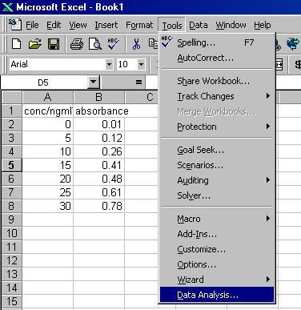Click cell containing 0.41

tap(98, 165)
